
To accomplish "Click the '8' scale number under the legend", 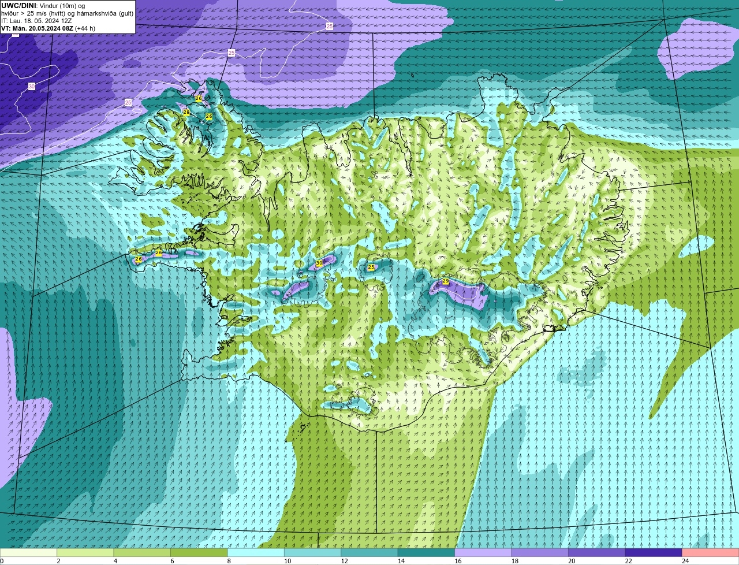I will pyautogui.click(x=229, y=561).
